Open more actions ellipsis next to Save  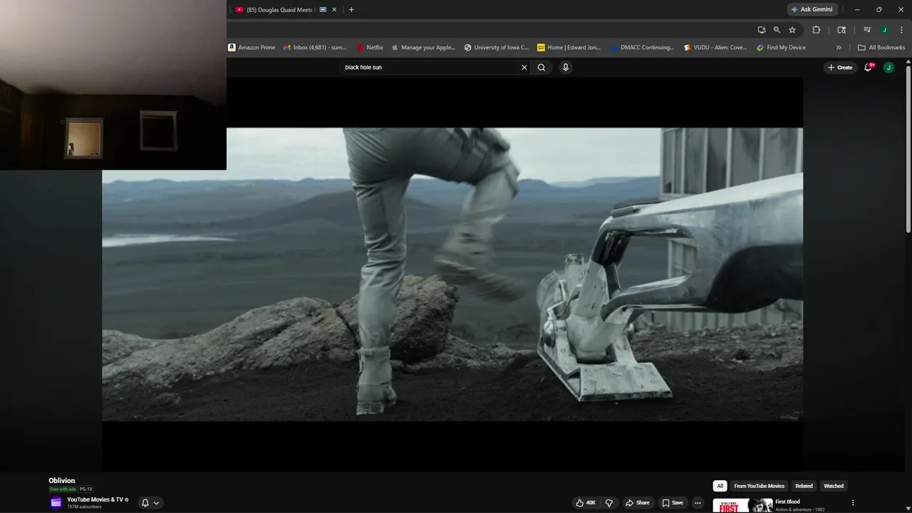698,503
